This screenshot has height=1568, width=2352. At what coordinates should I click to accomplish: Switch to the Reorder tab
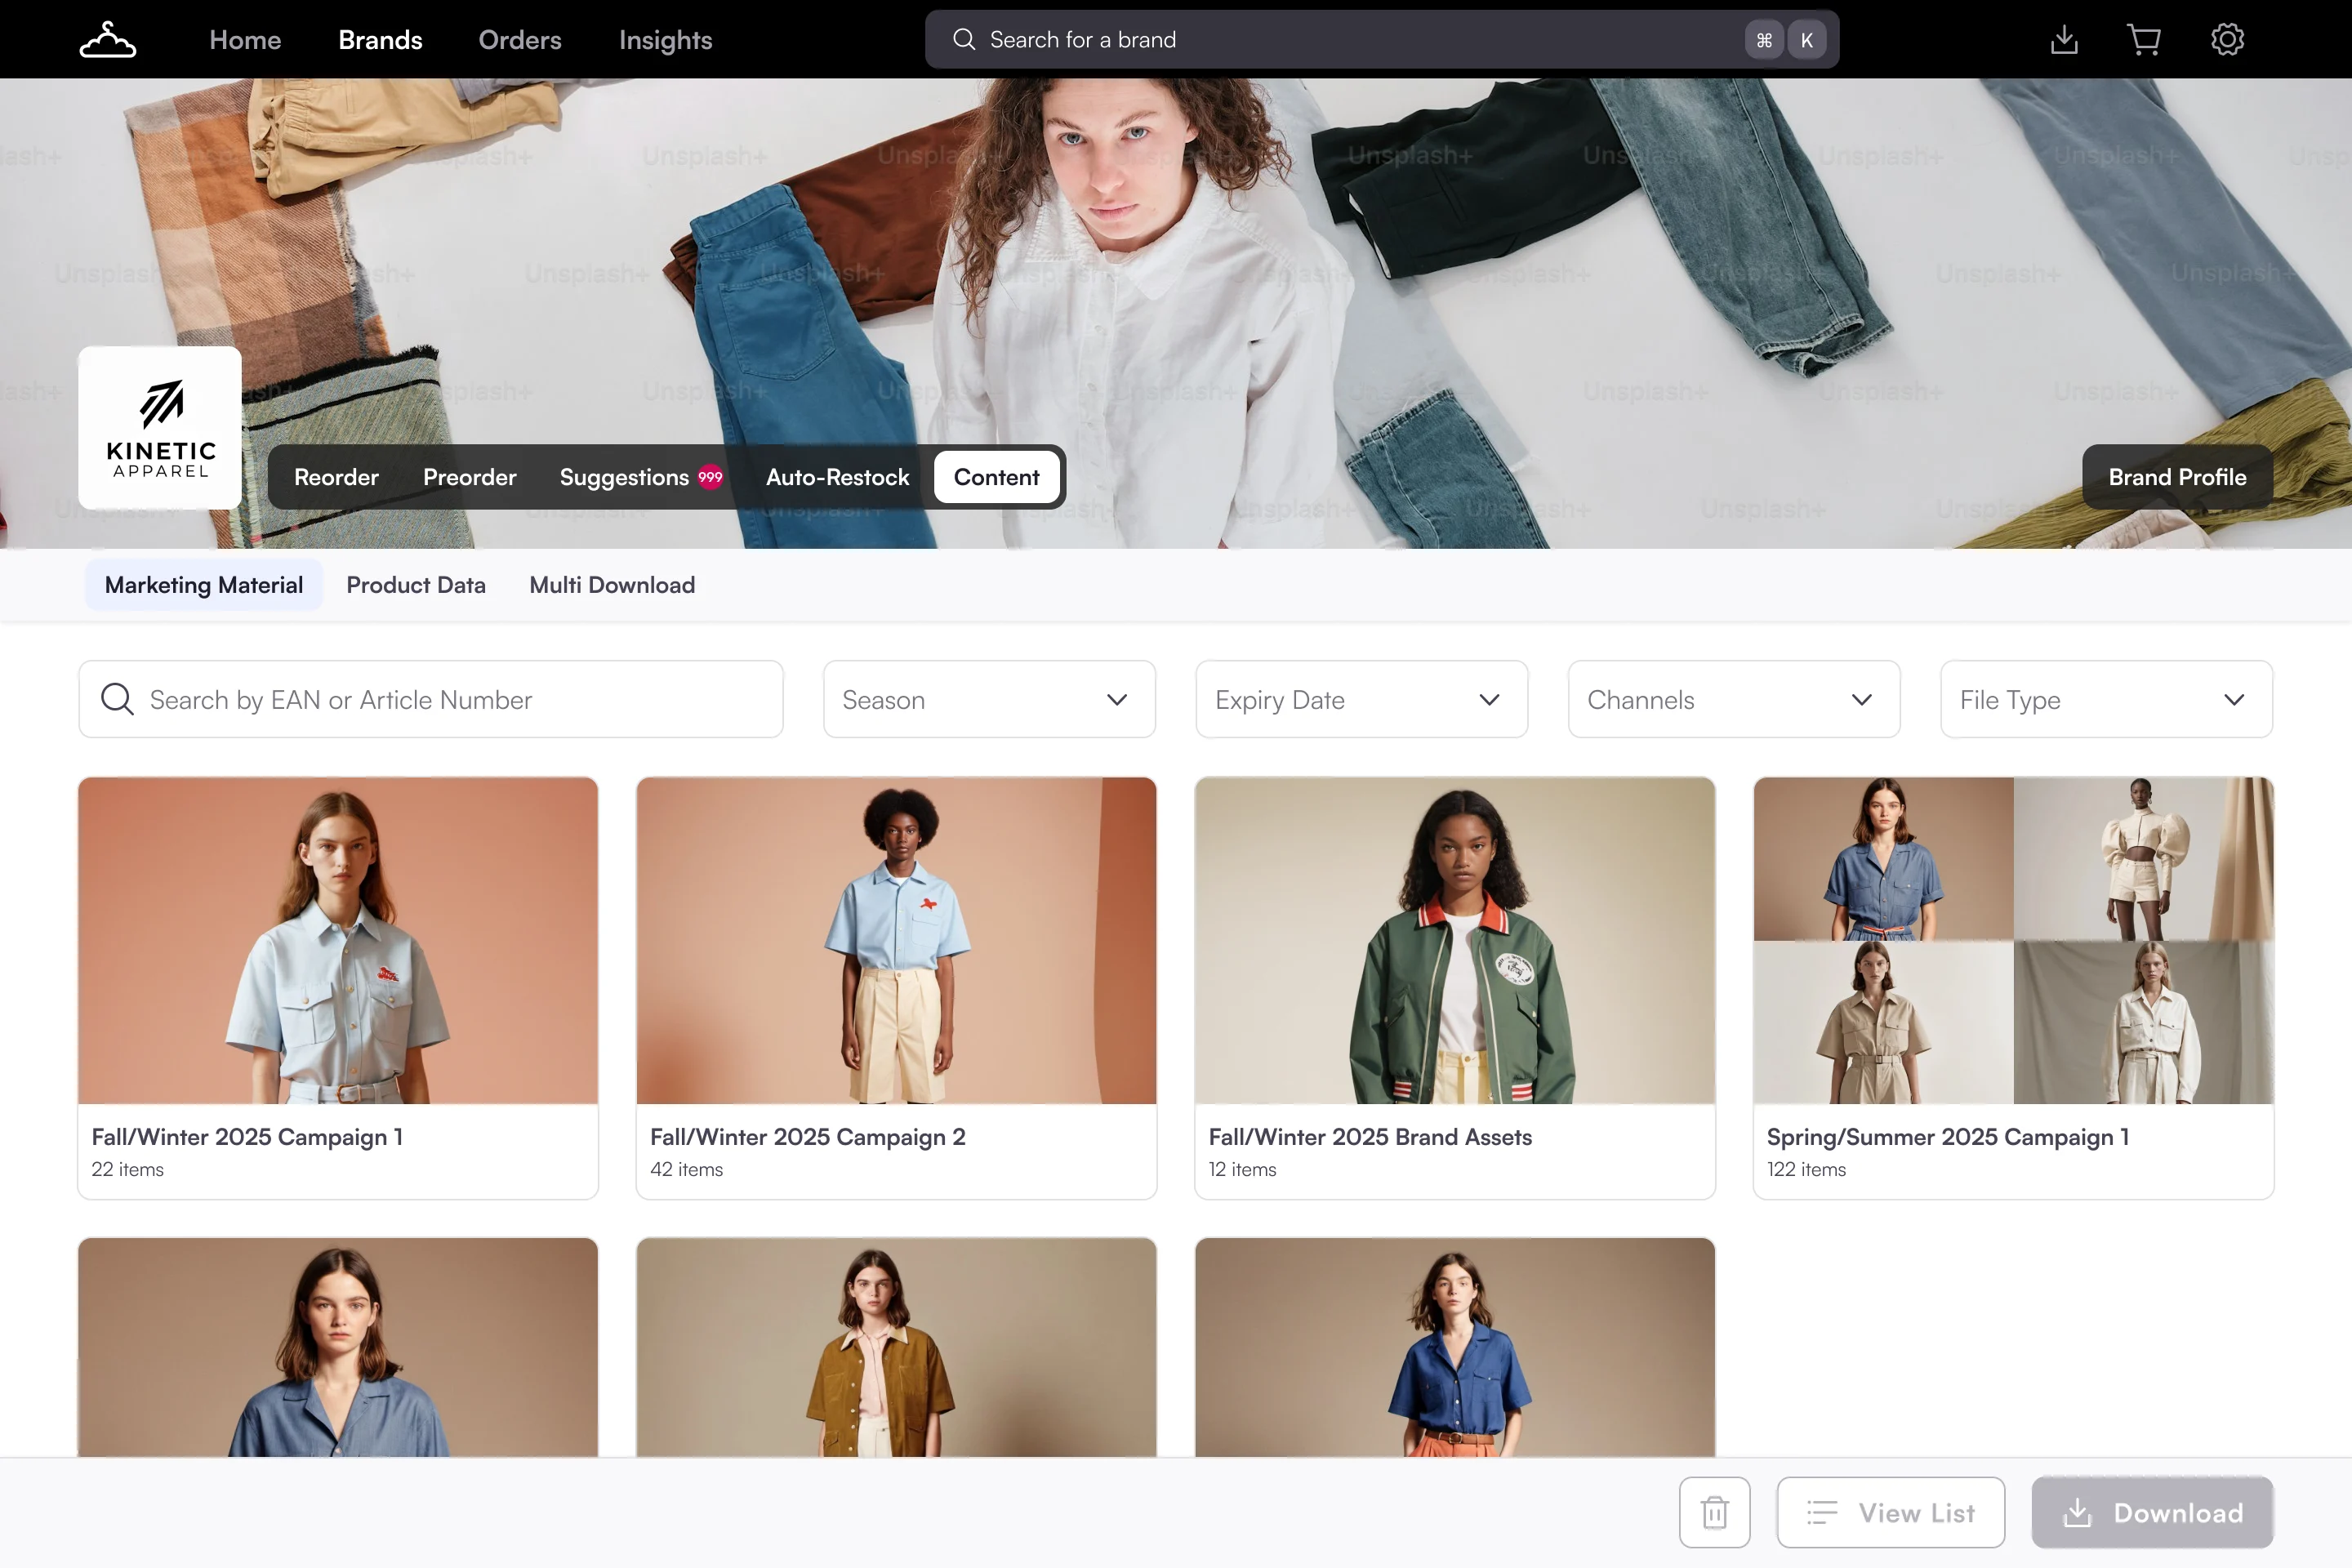tap(336, 477)
